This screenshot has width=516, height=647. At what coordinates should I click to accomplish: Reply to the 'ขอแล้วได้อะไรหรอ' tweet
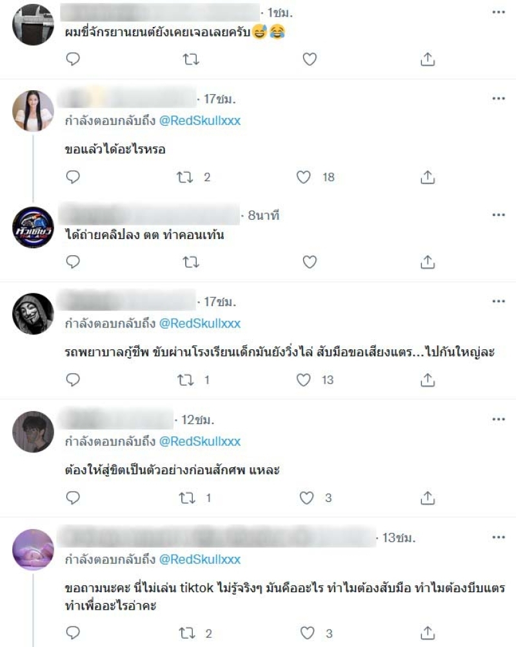pyautogui.click(x=73, y=177)
